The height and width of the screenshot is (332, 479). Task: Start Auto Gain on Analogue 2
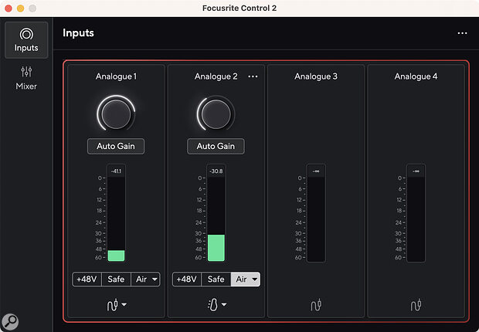216,146
